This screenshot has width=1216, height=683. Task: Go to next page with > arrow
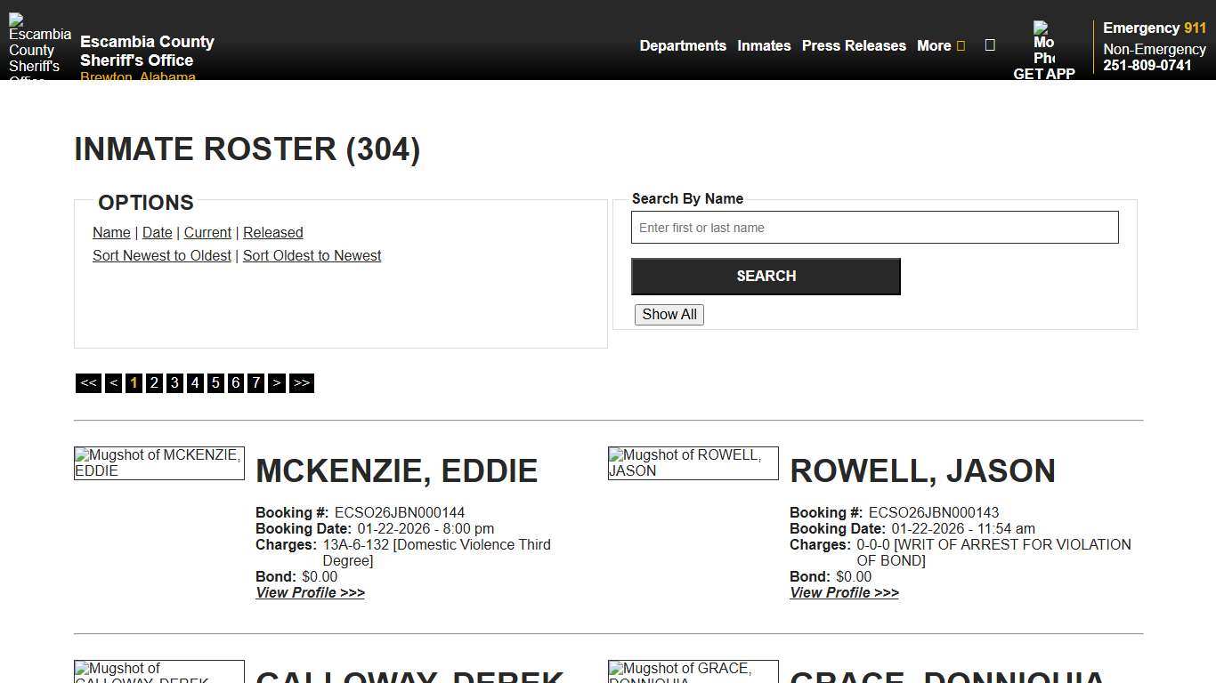(x=277, y=382)
